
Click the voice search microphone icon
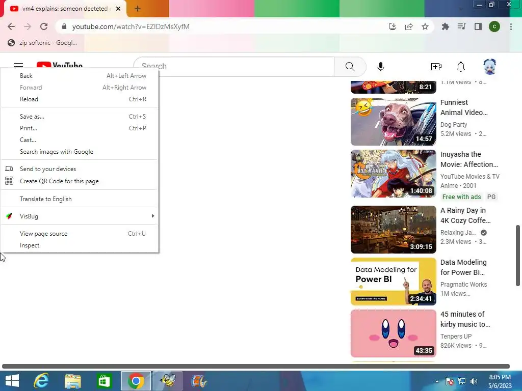tap(381, 67)
